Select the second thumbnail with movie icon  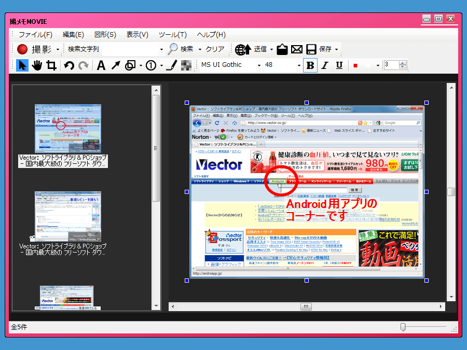click(68, 216)
